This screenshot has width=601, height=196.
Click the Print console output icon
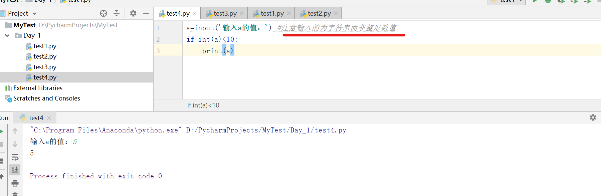click(x=15, y=183)
